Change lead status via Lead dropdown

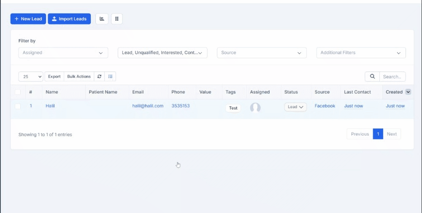click(x=295, y=107)
